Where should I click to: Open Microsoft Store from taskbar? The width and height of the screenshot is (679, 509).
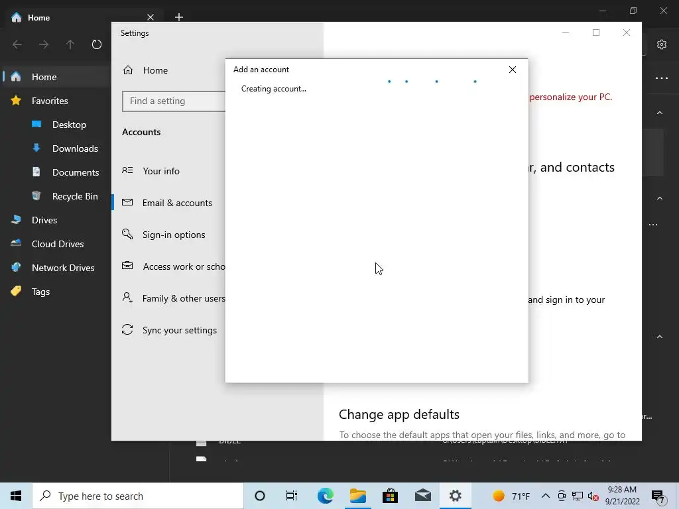click(x=390, y=496)
